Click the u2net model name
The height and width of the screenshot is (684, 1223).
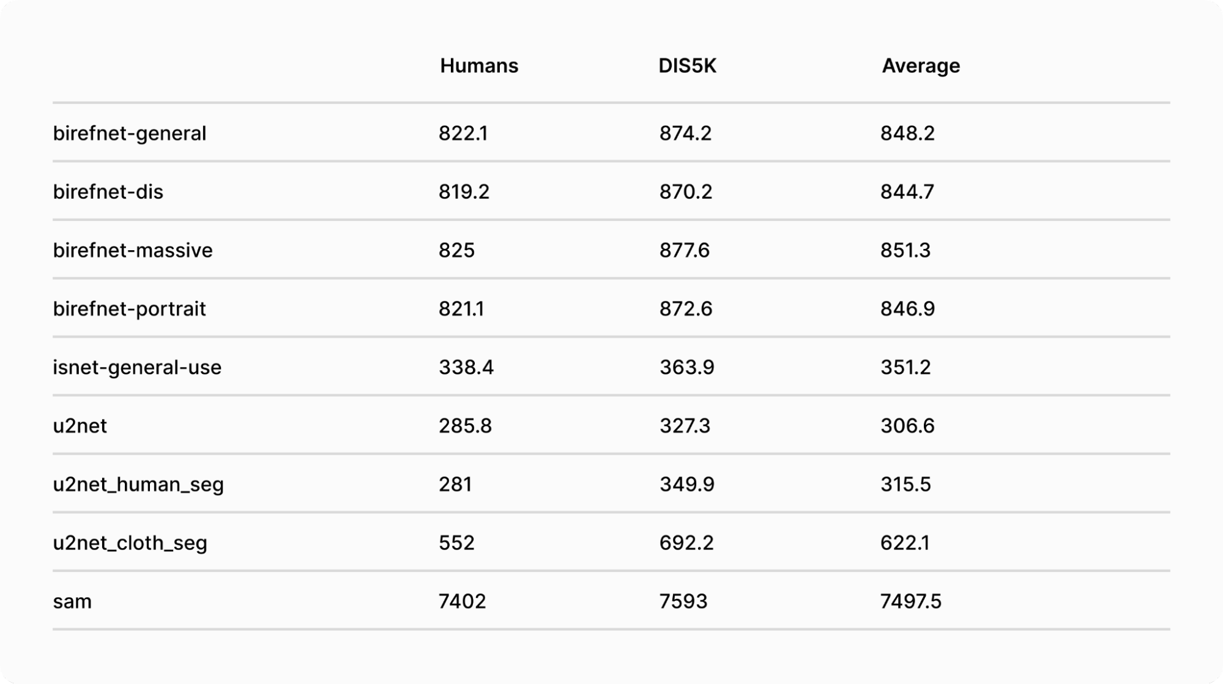click(x=80, y=426)
